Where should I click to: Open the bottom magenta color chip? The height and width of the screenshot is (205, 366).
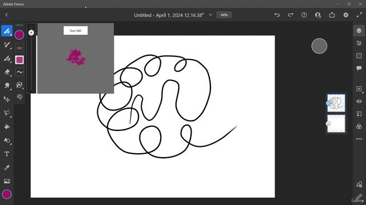(7, 194)
